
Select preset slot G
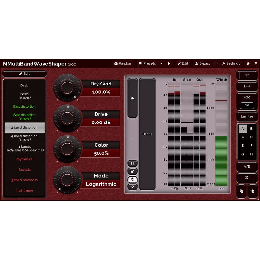coord(243,154)
